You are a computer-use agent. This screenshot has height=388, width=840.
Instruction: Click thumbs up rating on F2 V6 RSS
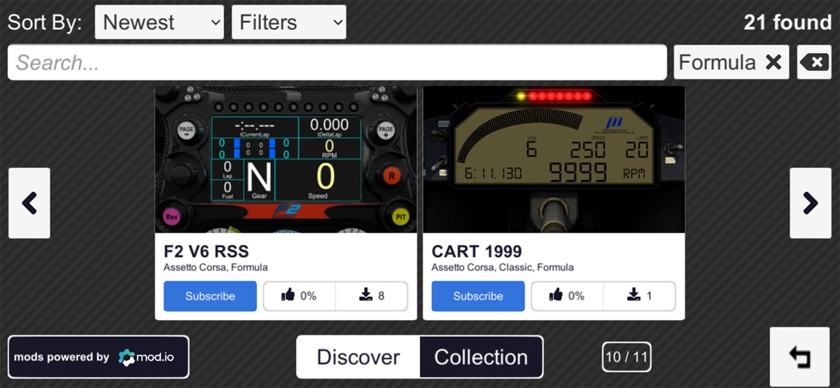coord(299,296)
